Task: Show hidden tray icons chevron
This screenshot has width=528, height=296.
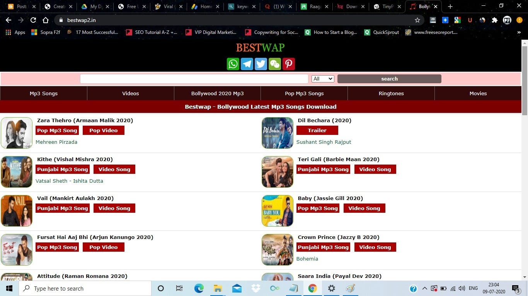Action: 424,288
